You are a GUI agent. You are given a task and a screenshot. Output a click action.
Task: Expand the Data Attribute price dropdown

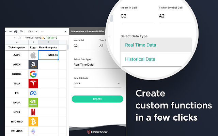point(97,83)
